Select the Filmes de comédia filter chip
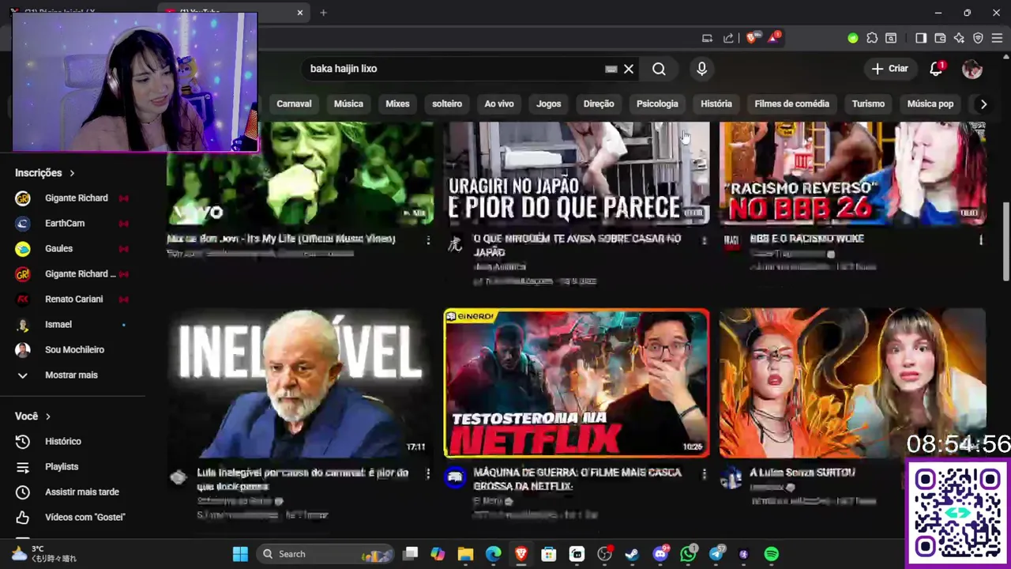 tap(791, 104)
